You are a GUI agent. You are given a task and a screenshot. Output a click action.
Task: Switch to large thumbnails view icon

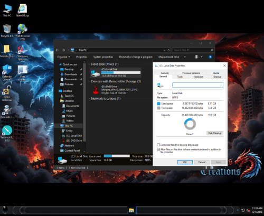pos(212,167)
